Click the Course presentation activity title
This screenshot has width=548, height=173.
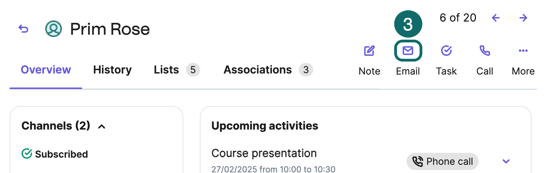tap(264, 153)
